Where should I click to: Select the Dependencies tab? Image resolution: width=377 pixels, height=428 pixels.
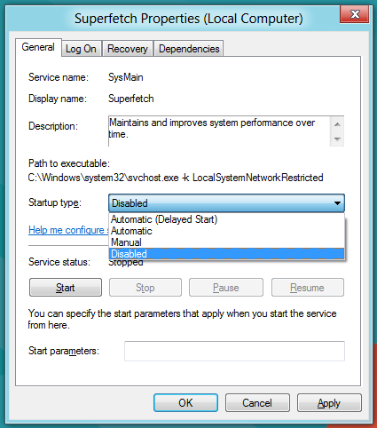pos(189,49)
